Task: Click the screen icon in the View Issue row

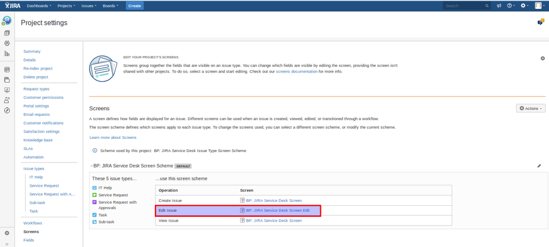Action: [x=242, y=221]
